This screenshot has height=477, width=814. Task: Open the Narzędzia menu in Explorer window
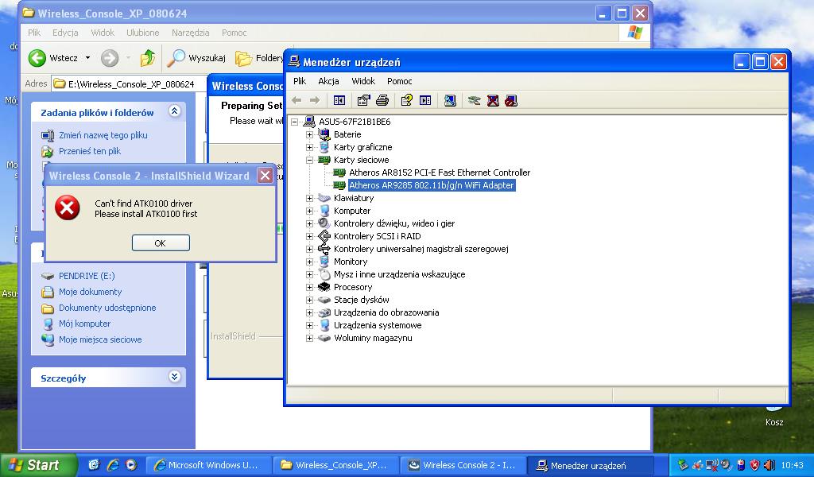click(x=191, y=33)
